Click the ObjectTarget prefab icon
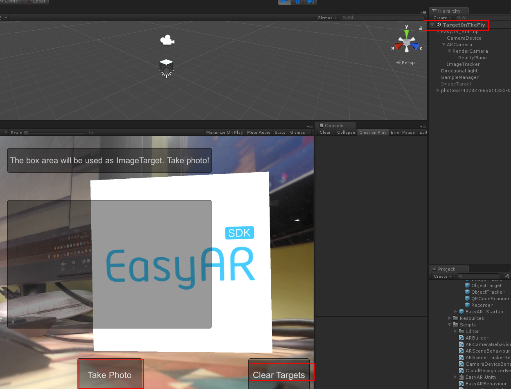The height and width of the screenshot is (389, 511). 468,286
